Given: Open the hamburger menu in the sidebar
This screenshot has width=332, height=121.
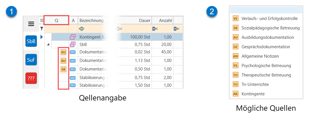Looking at the screenshot, I should click(x=31, y=24).
